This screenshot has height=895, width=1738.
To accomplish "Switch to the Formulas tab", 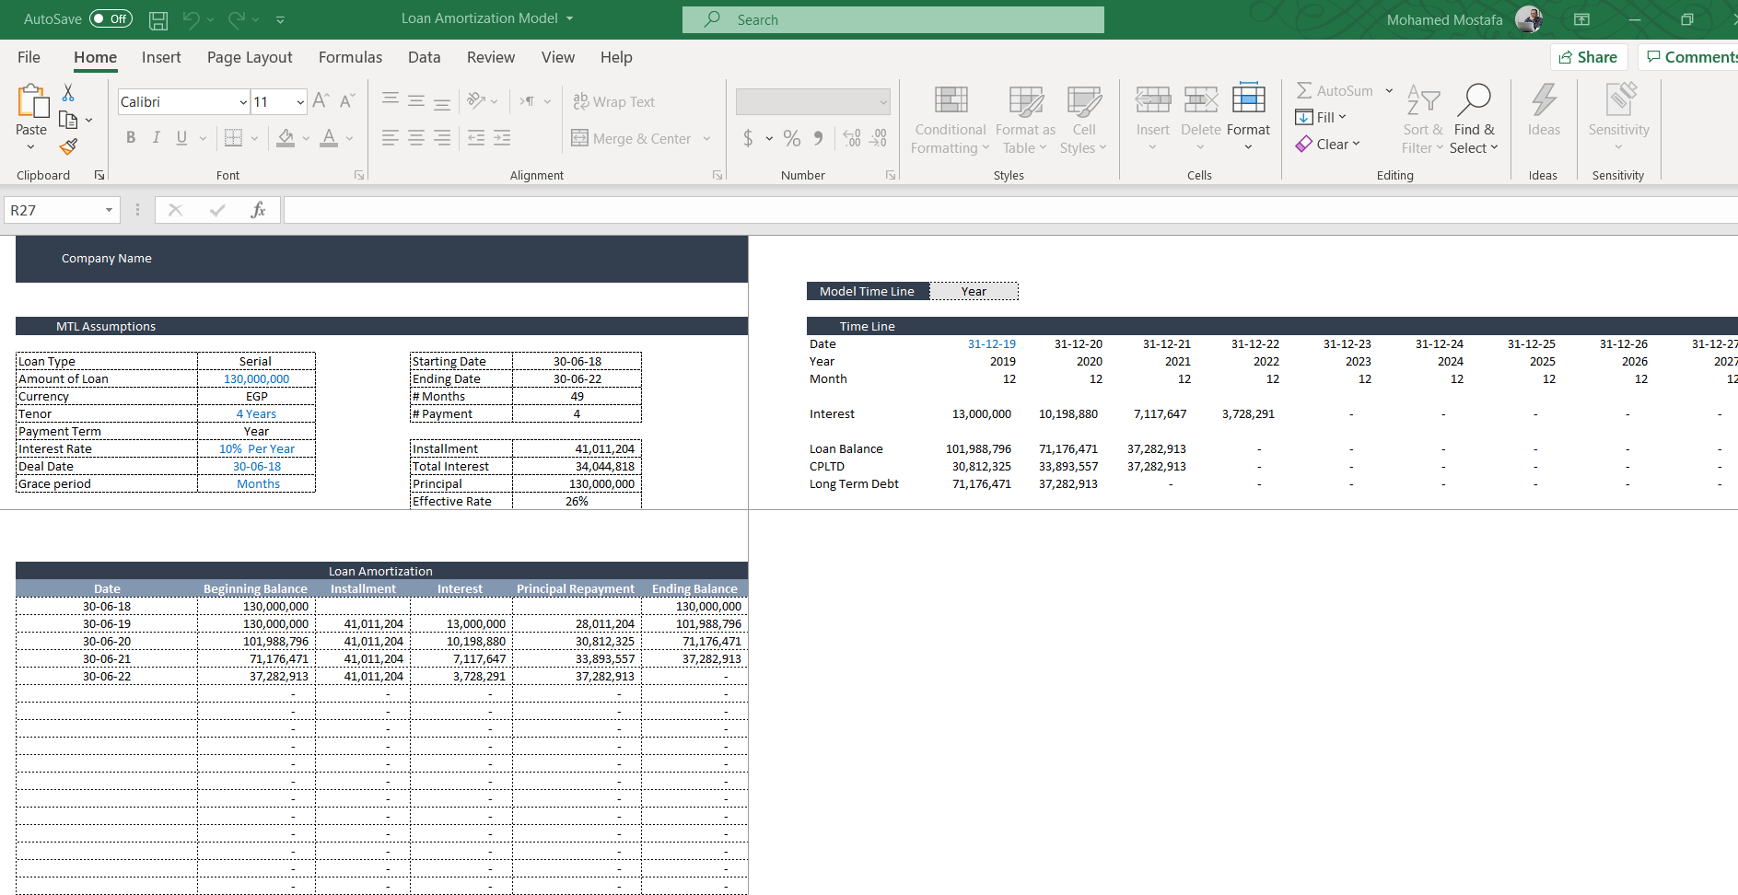I will [x=350, y=57].
